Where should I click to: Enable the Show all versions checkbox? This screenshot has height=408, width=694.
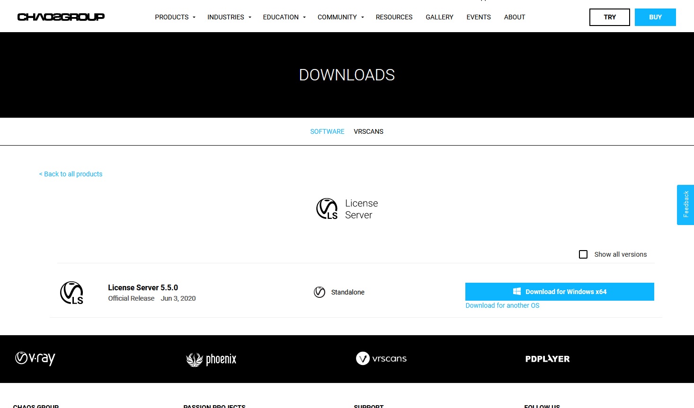[x=583, y=254]
